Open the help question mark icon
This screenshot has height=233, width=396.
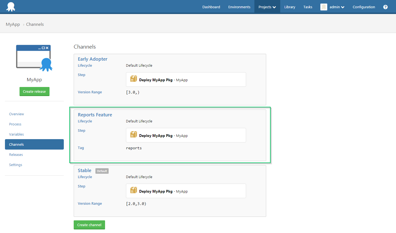[385, 7]
